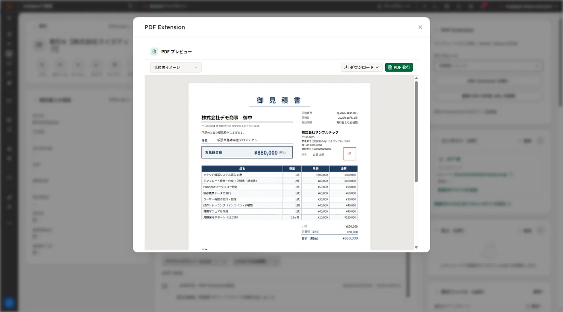The image size is (563, 312).
Task: Click ¥880,000 in the 合計（税込）row
Action: 350,238
